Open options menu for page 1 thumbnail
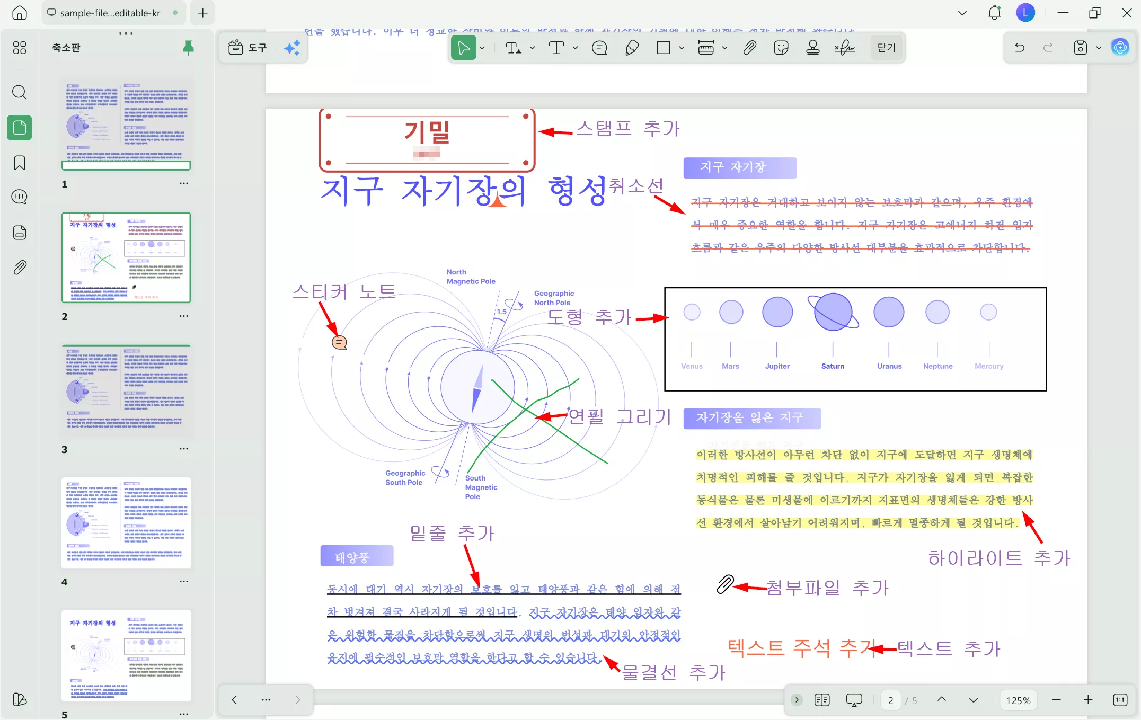 183,183
